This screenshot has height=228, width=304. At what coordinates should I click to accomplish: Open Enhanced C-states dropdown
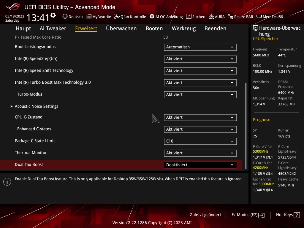pos(200,129)
